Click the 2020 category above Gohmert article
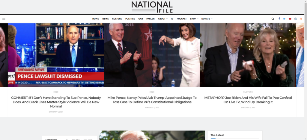The width and height of the screenshot is (307, 140). 56,92
